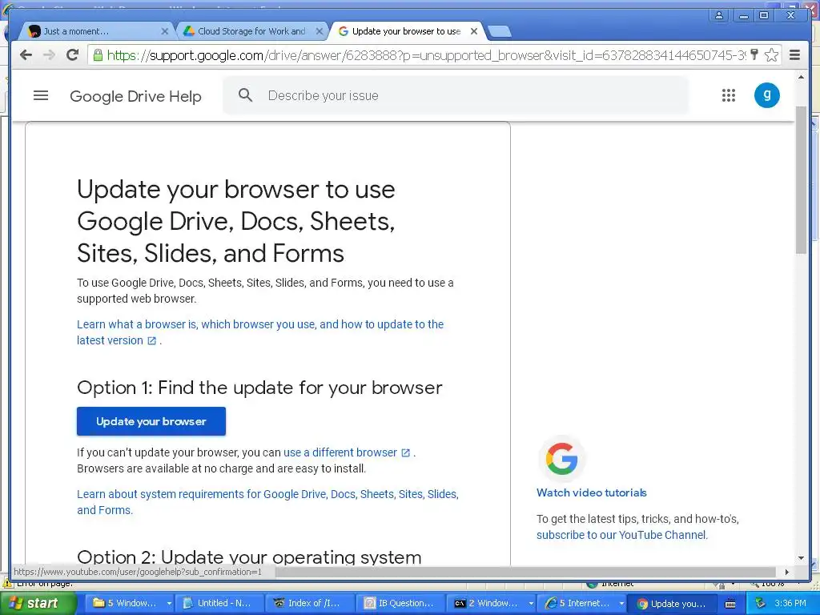The height and width of the screenshot is (615, 820).
Task: Select the Update your browser tab
Action: pyautogui.click(x=407, y=31)
